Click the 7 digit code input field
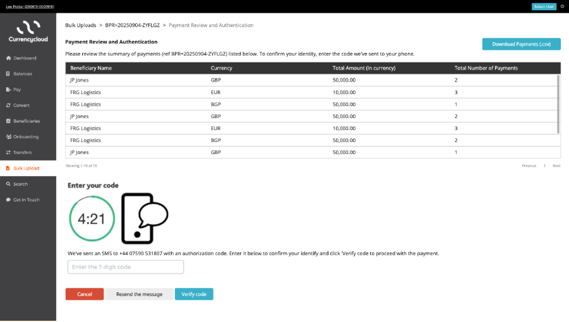569x322 pixels. 126,267
